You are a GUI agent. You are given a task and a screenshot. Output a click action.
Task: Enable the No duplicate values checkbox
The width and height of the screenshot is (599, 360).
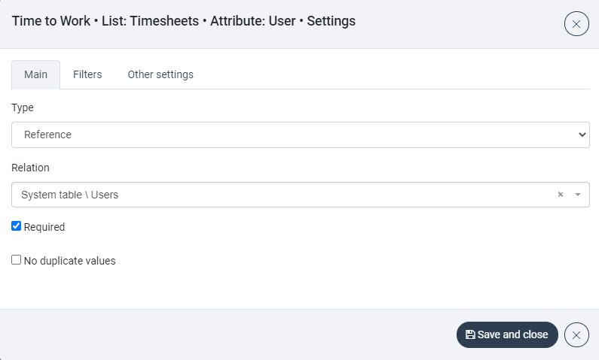point(17,260)
